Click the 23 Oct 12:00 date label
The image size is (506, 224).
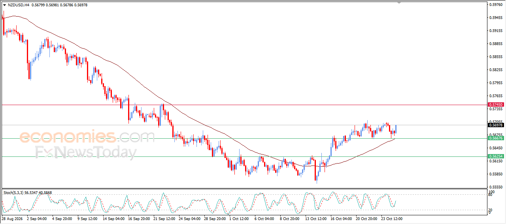pyautogui.click(x=391, y=218)
